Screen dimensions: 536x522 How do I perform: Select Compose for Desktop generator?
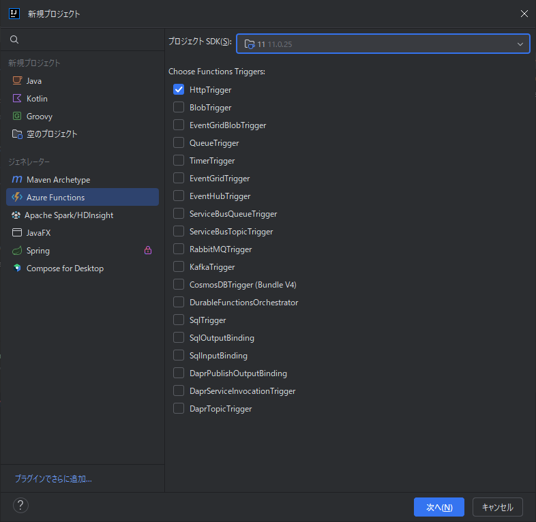[x=83, y=268]
